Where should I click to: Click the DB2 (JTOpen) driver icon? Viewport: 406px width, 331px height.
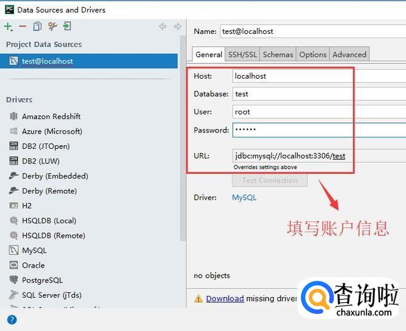click(x=13, y=146)
